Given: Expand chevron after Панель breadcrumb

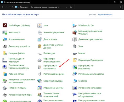Looking at the screenshot, I should (x=29, y=7).
